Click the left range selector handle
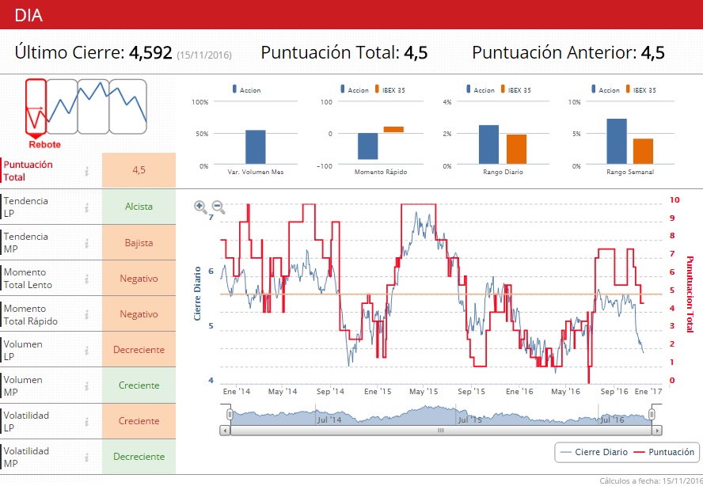 (230, 414)
